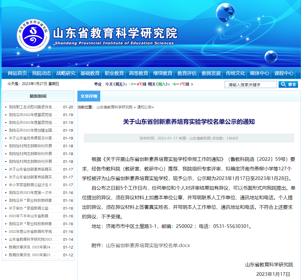Image resolution: width=301 pixels, height=280 pixels.
Task: Click the 发布时间 2023-01-17 info line
Action: 189,138
